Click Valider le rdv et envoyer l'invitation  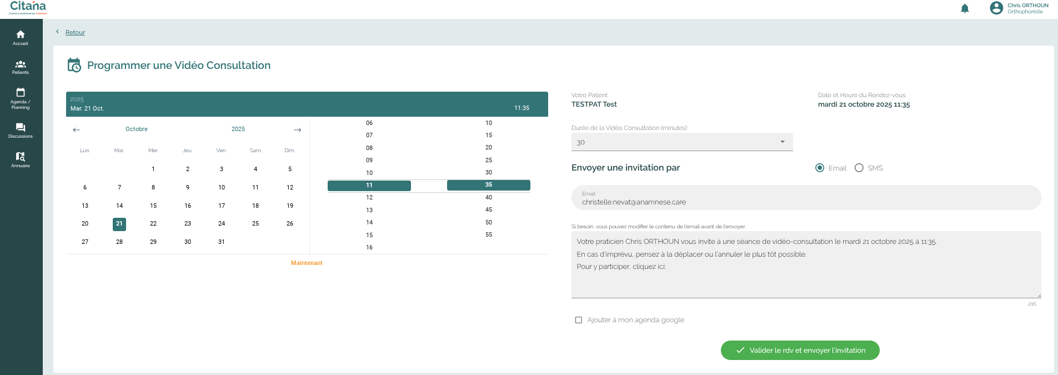[800, 350]
